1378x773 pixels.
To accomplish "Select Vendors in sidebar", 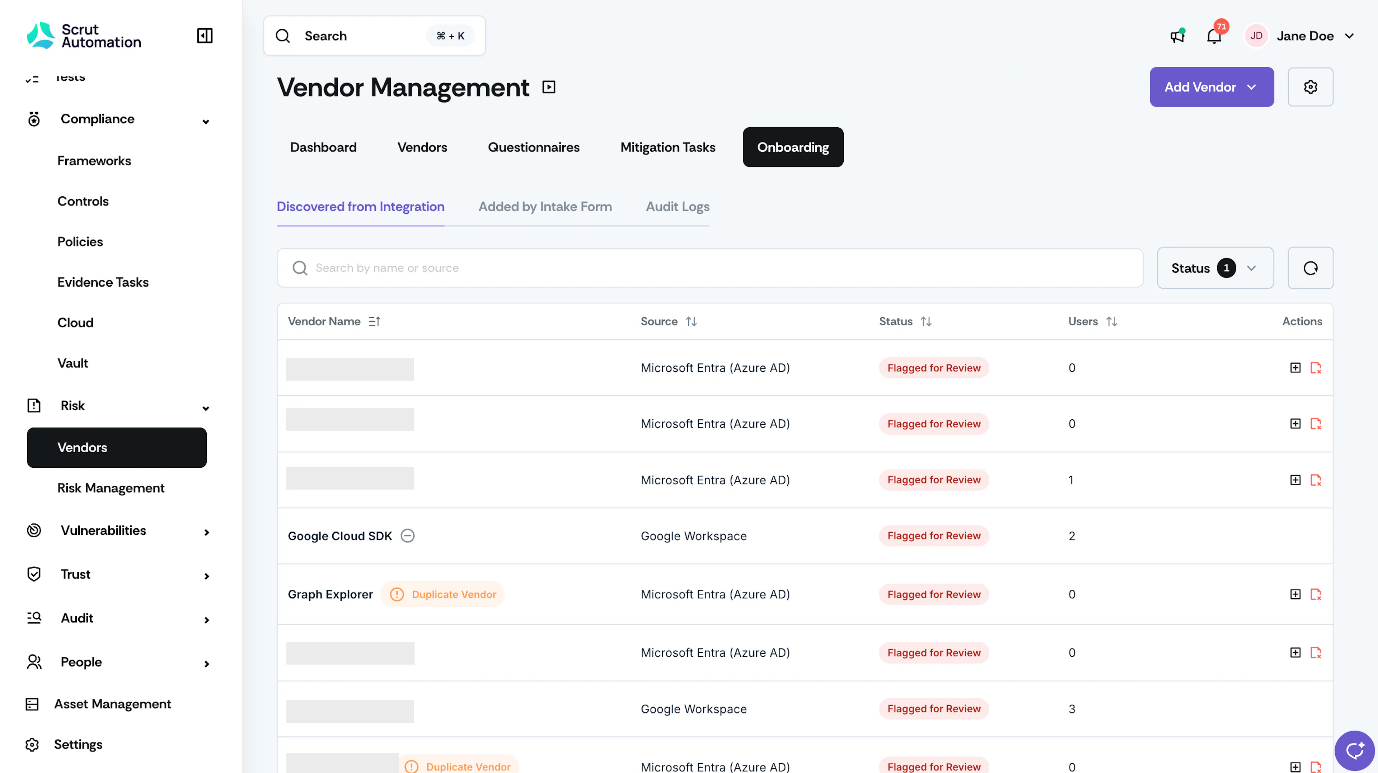I will [117, 447].
